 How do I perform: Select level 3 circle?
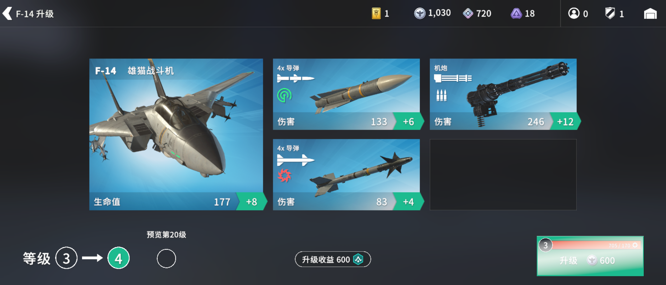tap(66, 258)
